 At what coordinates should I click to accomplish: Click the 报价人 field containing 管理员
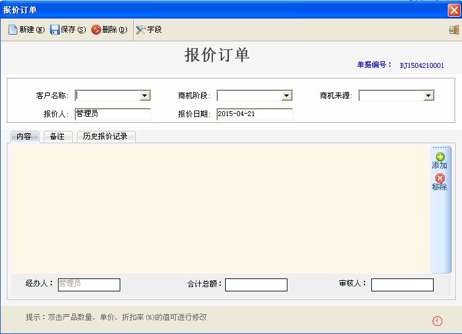(x=113, y=114)
